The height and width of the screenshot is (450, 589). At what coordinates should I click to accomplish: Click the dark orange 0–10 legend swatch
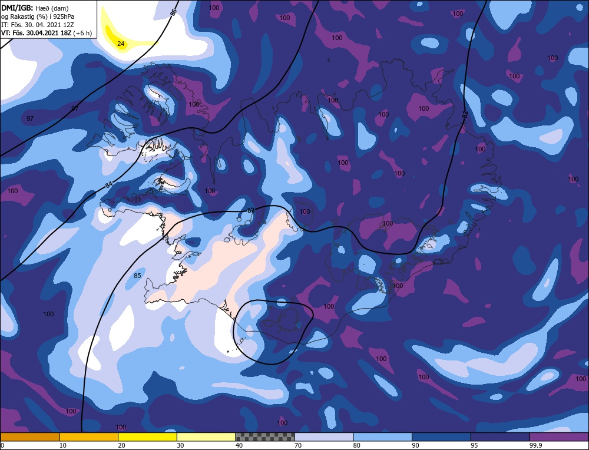coord(30,436)
